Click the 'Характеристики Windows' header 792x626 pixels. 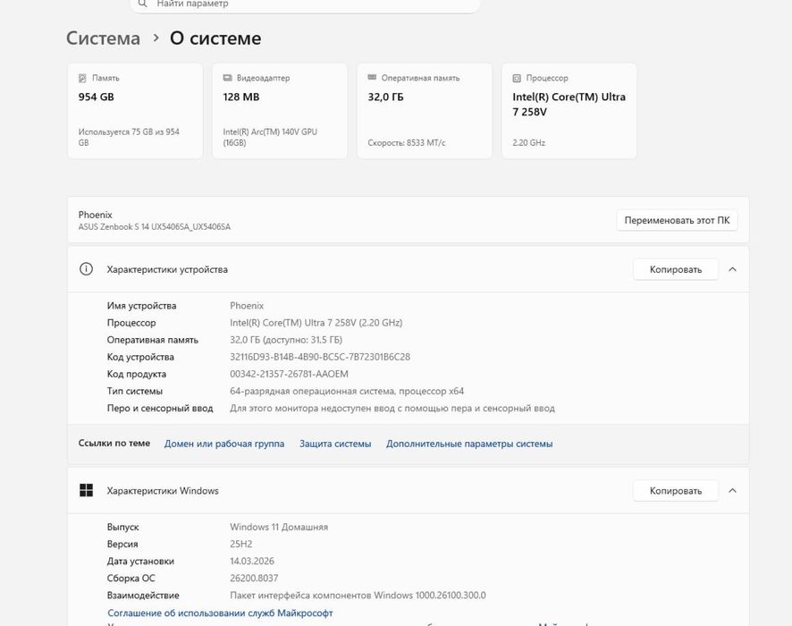pos(163,491)
